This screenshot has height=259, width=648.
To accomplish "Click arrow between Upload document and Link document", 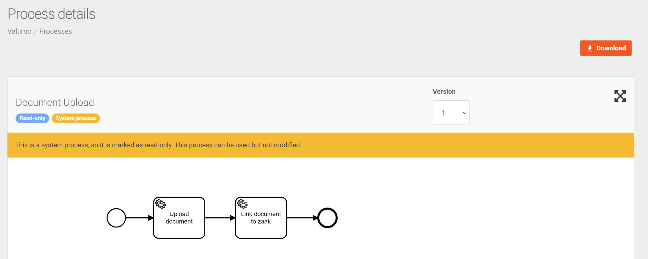I will [x=220, y=218].
